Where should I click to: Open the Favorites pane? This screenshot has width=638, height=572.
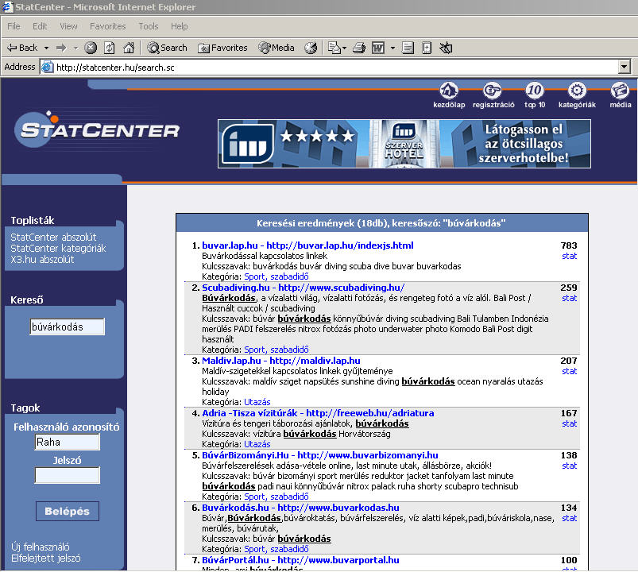pos(222,48)
